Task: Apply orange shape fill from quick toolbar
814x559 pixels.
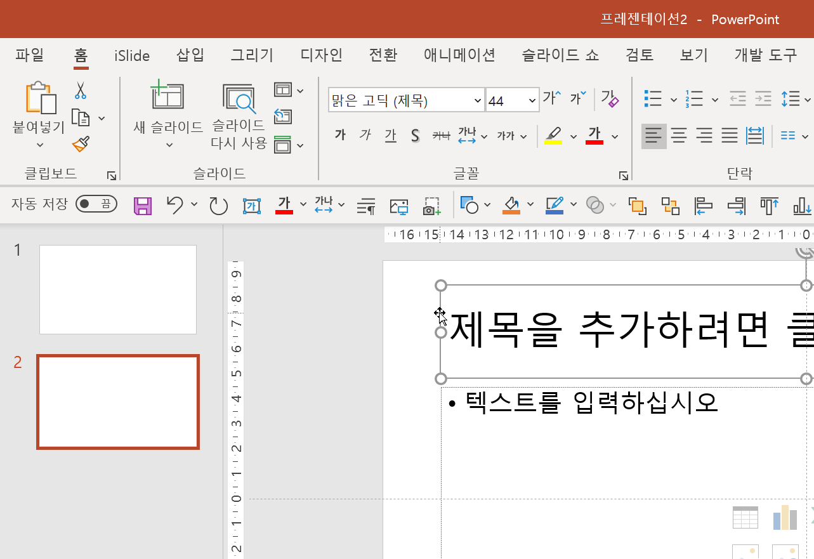Action: 511,205
